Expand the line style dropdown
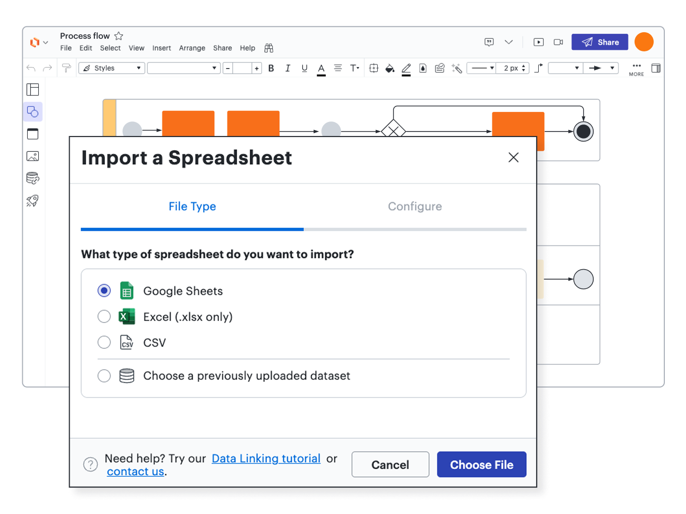The image size is (686, 514). 482,68
